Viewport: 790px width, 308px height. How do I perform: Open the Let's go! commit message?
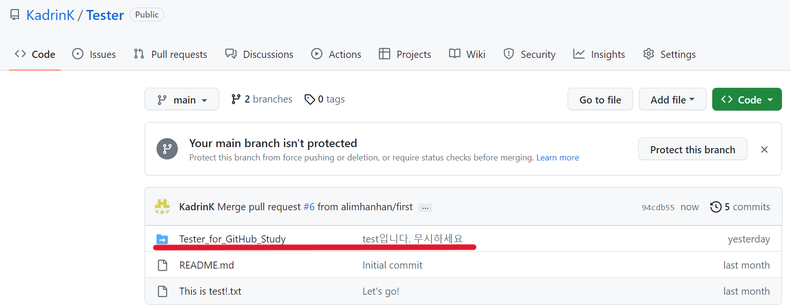[381, 291]
